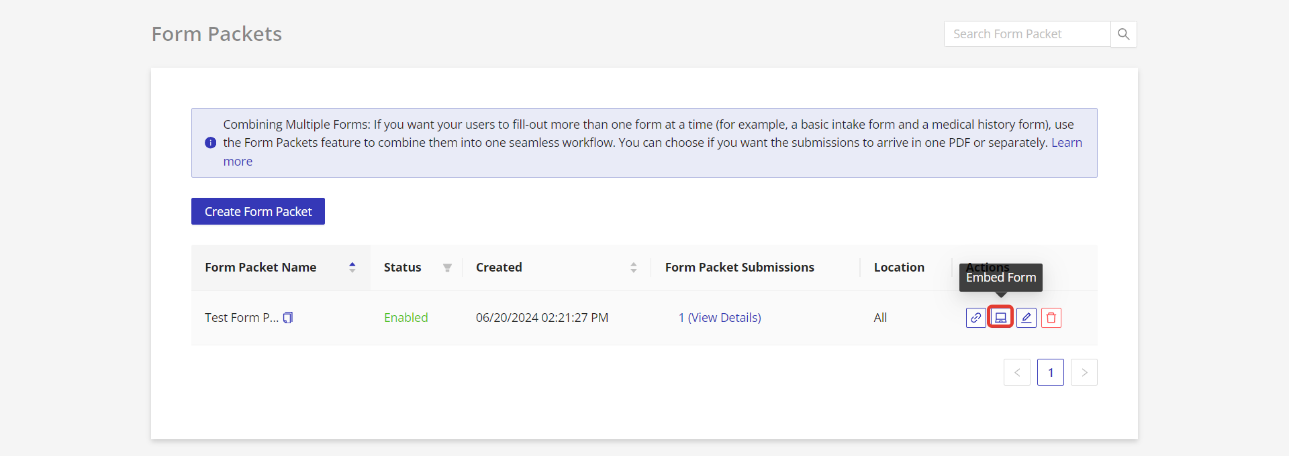Click the next page arrow
The image size is (1289, 456).
(x=1084, y=372)
